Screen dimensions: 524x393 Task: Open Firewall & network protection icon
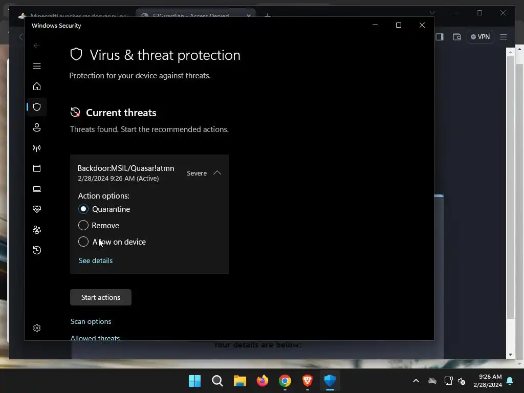pos(37,148)
